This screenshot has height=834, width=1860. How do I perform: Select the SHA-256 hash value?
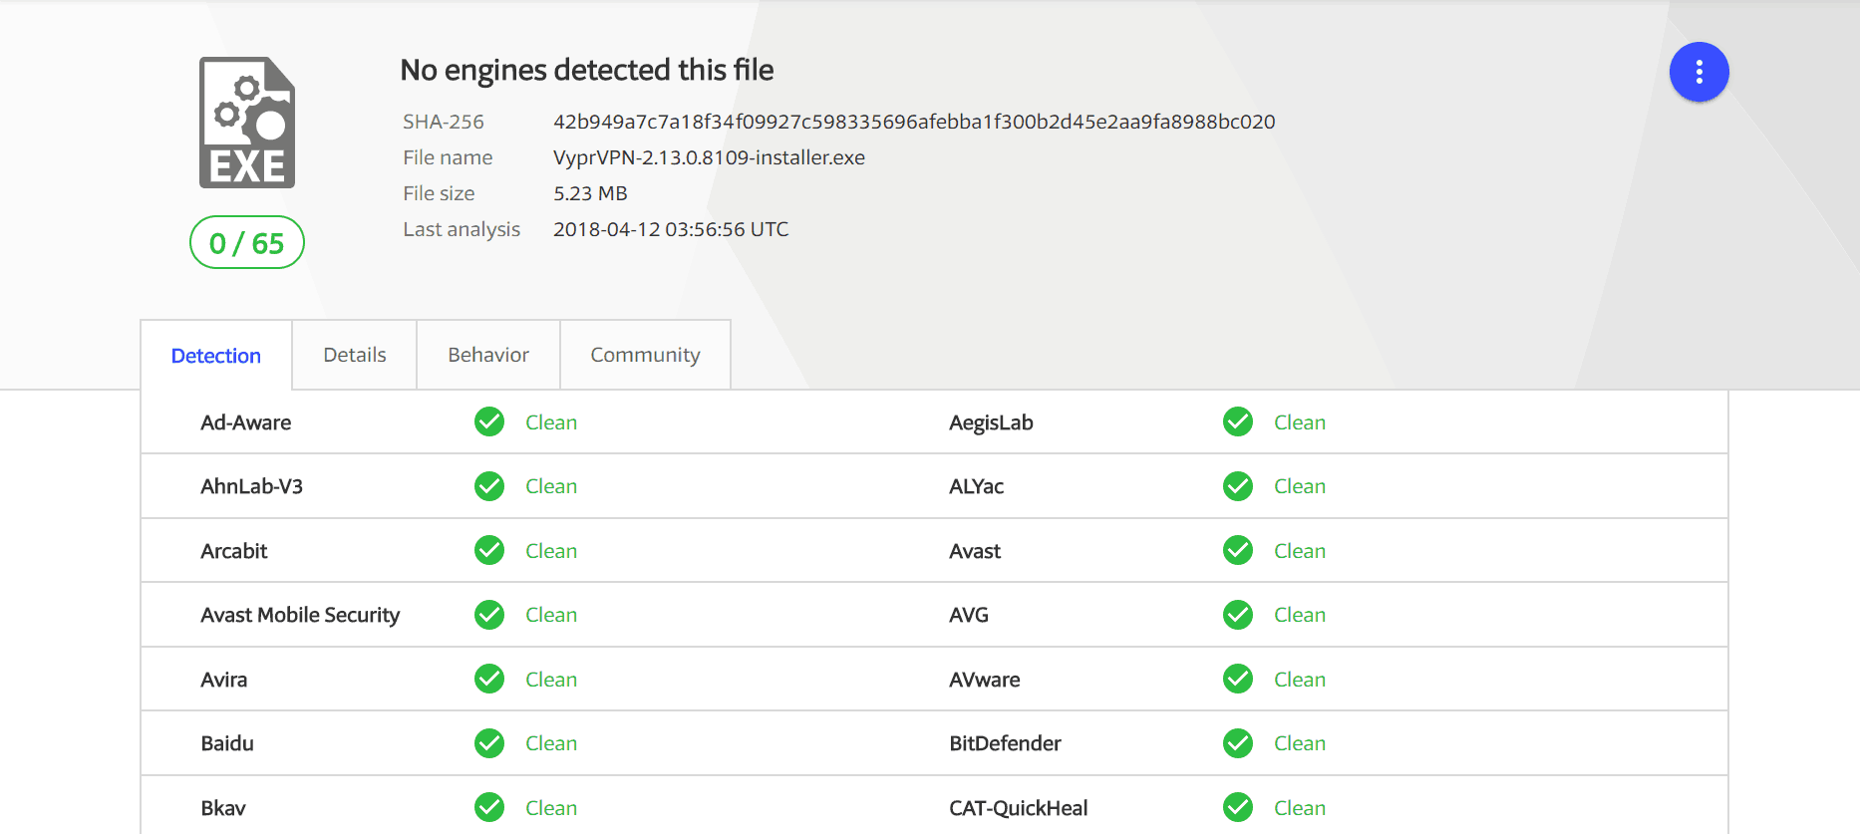(x=914, y=122)
